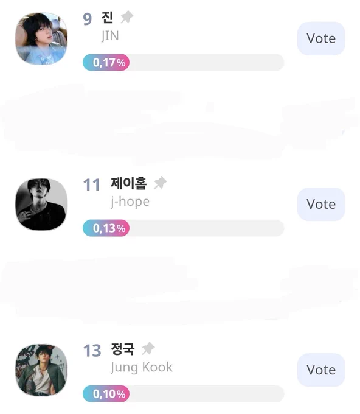360x414 pixels.
Task: Open Jung Kook's profile photo
Action: point(41,370)
